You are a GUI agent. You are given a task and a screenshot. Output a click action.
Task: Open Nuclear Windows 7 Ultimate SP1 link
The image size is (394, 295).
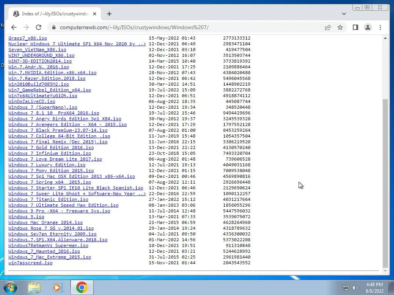click(77, 44)
